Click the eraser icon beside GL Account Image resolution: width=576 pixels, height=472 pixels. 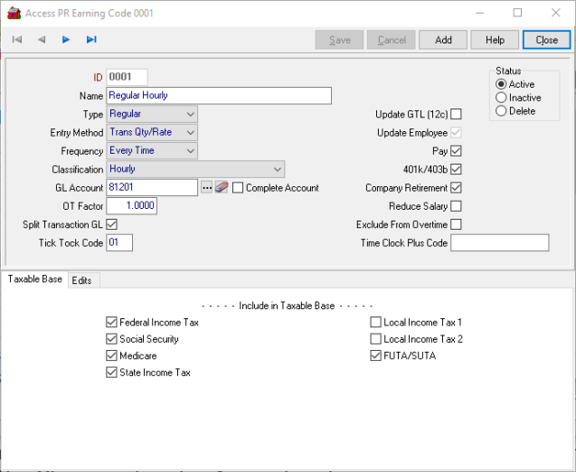click(221, 188)
